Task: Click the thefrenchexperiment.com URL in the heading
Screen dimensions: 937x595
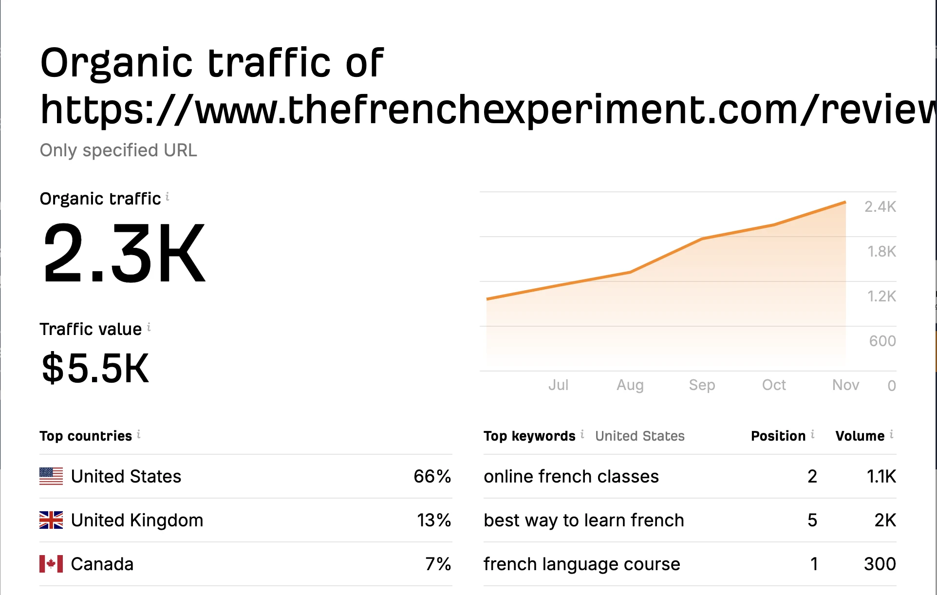Action: [x=487, y=110]
